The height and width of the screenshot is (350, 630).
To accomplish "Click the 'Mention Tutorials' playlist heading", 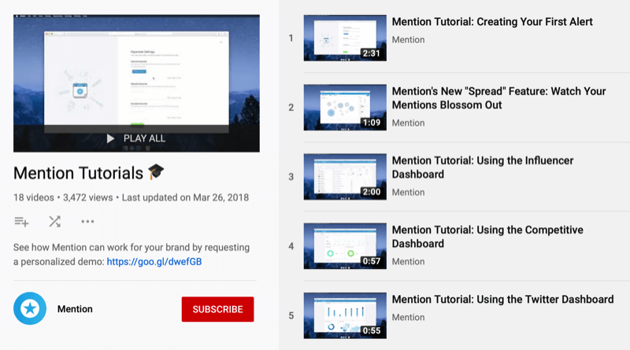I will pos(78,173).
